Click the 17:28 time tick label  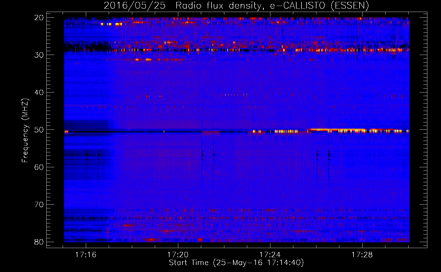point(362,255)
